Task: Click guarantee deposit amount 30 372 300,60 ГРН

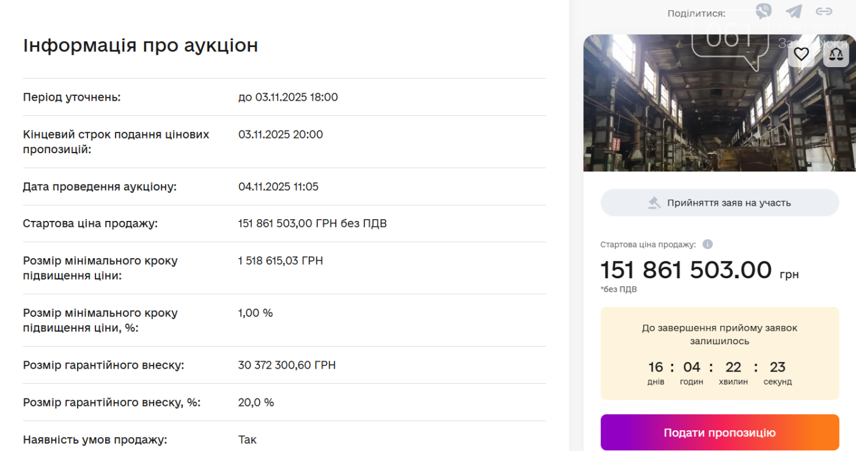Action: (287, 366)
